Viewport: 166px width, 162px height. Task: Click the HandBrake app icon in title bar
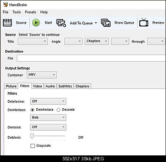[6, 5]
